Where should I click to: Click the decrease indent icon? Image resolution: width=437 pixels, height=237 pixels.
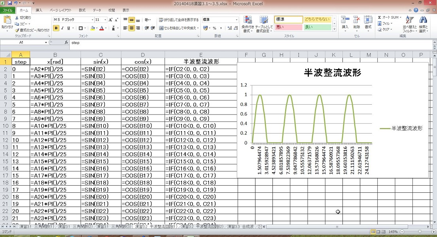point(147,28)
